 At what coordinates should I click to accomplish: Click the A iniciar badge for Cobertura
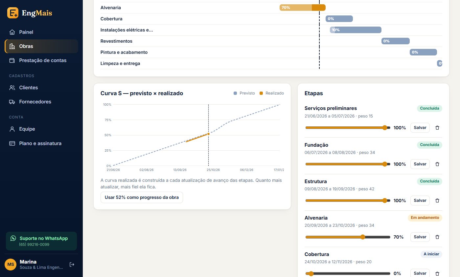click(x=431, y=254)
